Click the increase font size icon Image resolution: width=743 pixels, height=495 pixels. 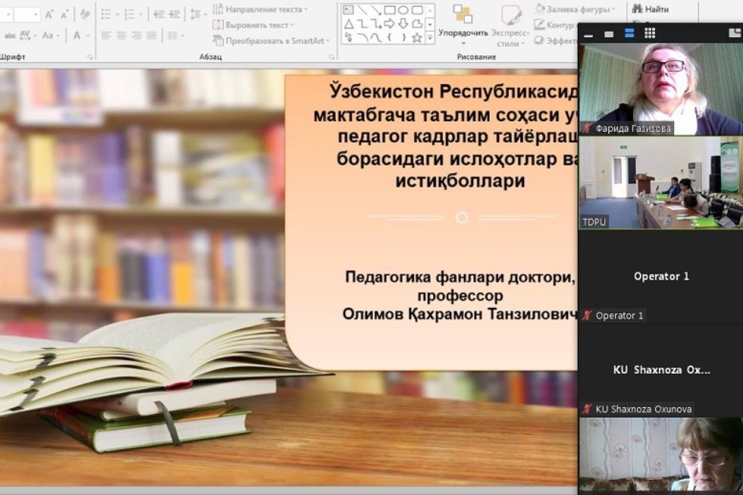49,14
